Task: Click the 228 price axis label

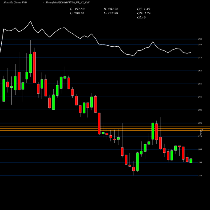Action: (x=200, y=123)
